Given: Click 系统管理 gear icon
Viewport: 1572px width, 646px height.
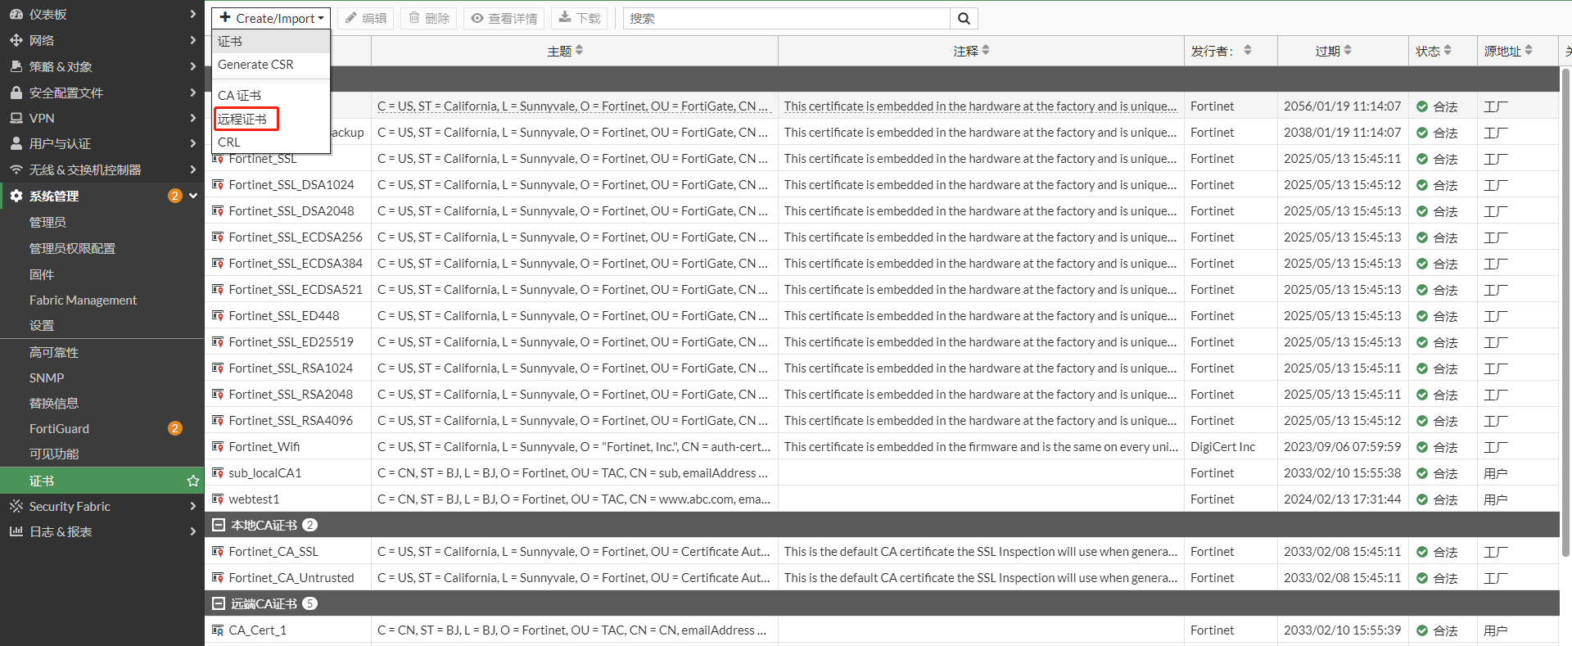Looking at the screenshot, I should [16, 196].
